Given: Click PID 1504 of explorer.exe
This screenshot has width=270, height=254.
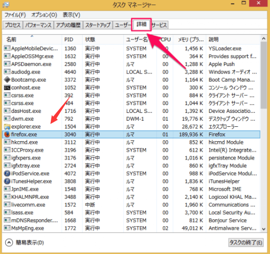Looking at the screenshot, I should click(x=70, y=127).
